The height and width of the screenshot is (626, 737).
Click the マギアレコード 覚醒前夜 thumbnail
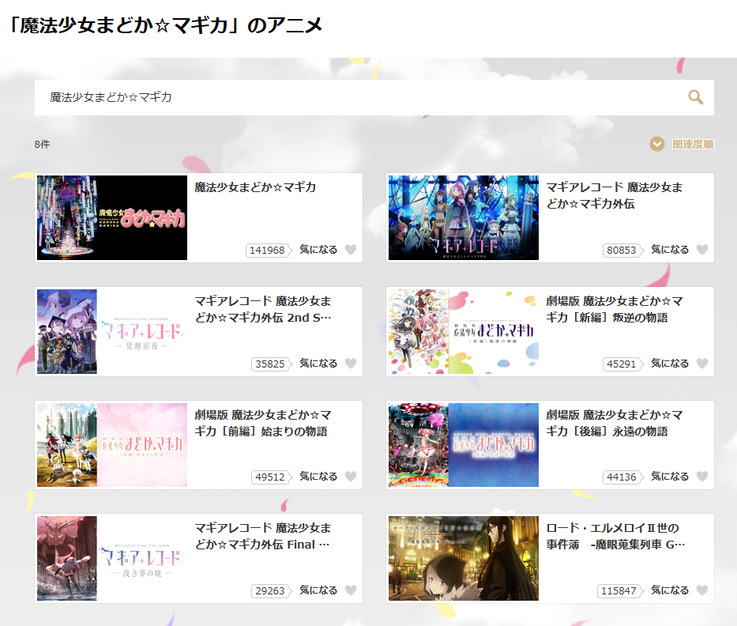[x=112, y=331]
